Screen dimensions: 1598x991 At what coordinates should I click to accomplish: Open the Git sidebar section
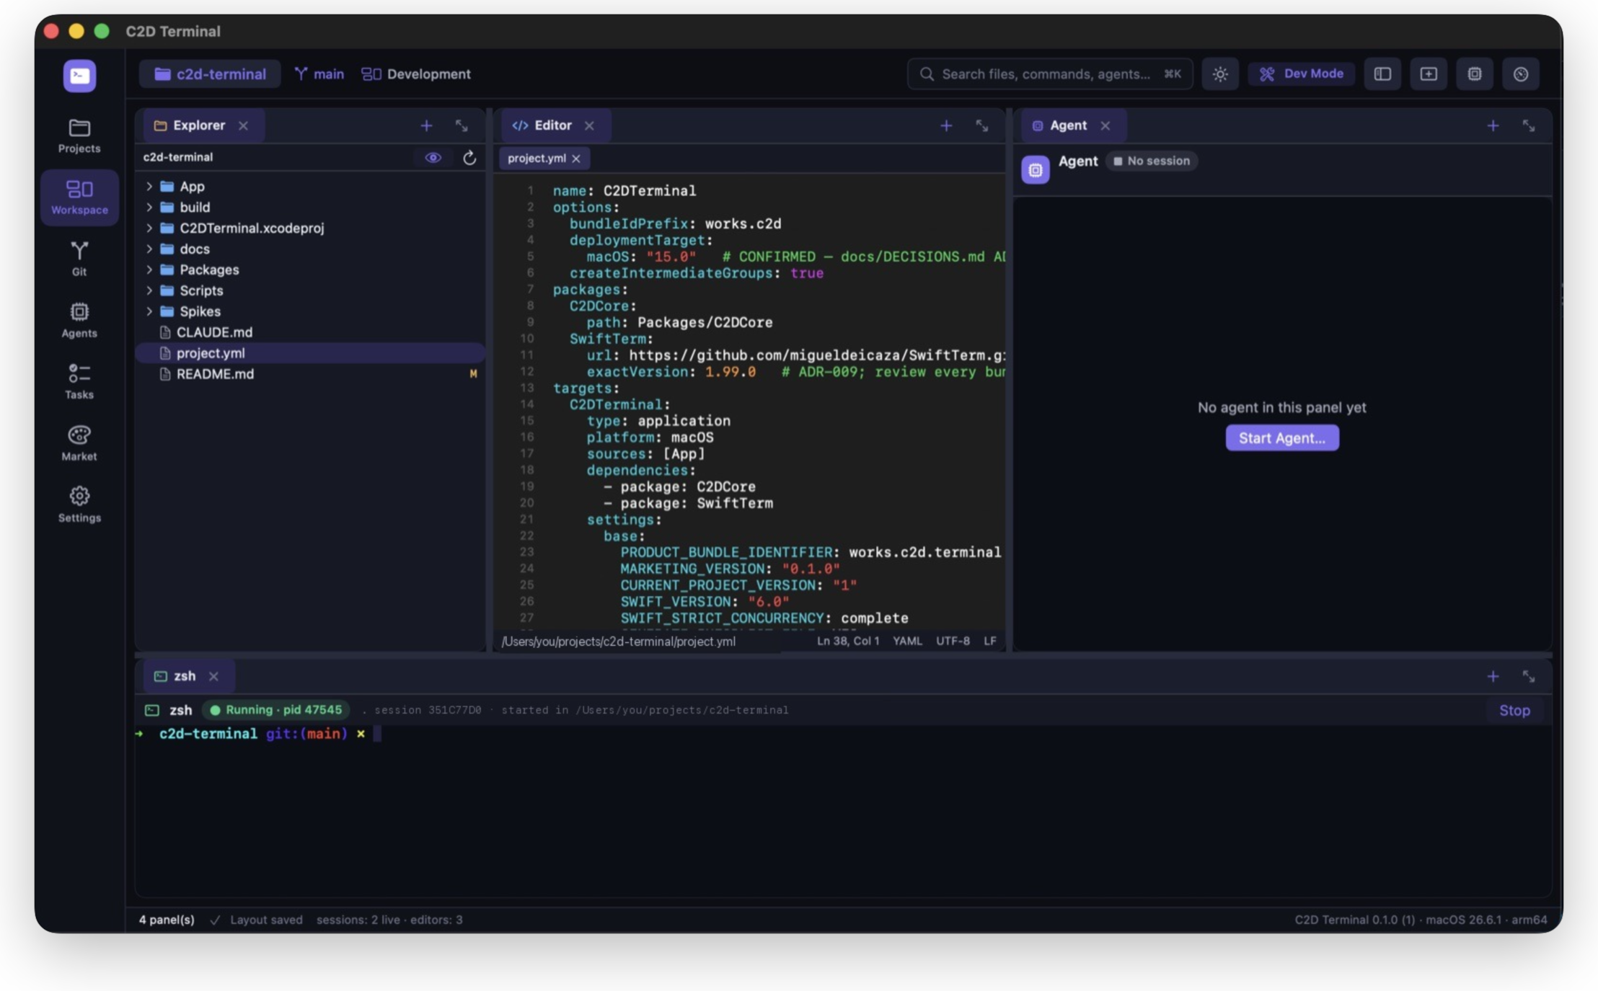(79, 259)
